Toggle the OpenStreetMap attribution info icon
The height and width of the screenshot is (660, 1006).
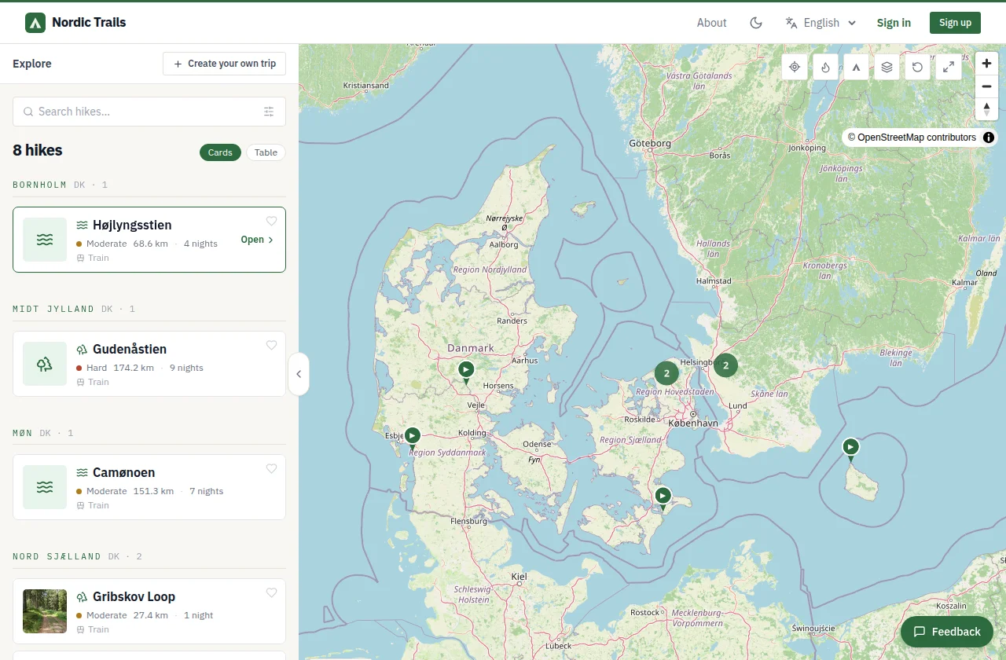pyautogui.click(x=989, y=137)
